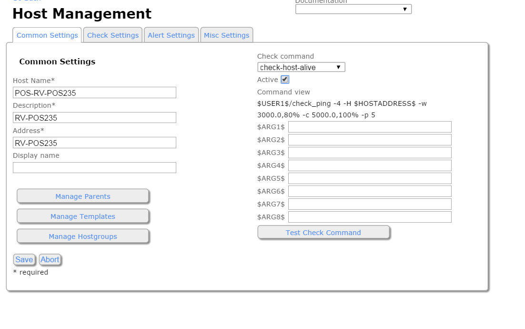The height and width of the screenshot is (329, 525).
Task: Focus the Description input field
Action: (94, 118)
